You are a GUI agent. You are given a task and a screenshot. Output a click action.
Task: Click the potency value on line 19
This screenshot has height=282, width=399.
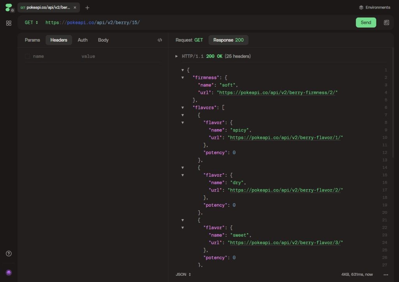click(x=234, y=205)
